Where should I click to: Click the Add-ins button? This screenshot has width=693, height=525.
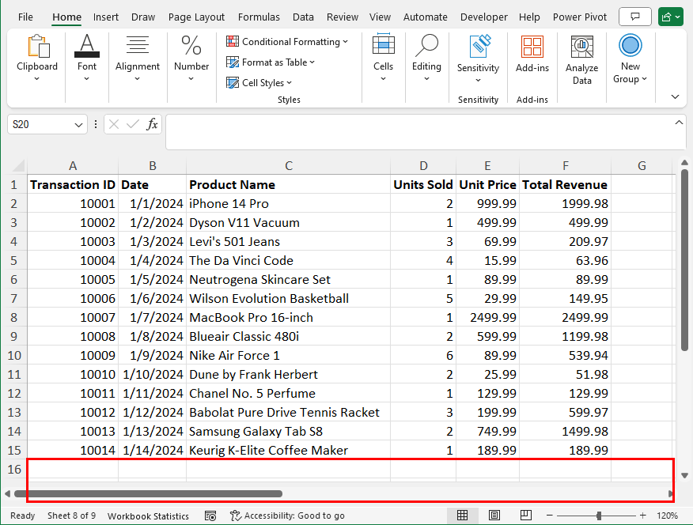[532, 55]
